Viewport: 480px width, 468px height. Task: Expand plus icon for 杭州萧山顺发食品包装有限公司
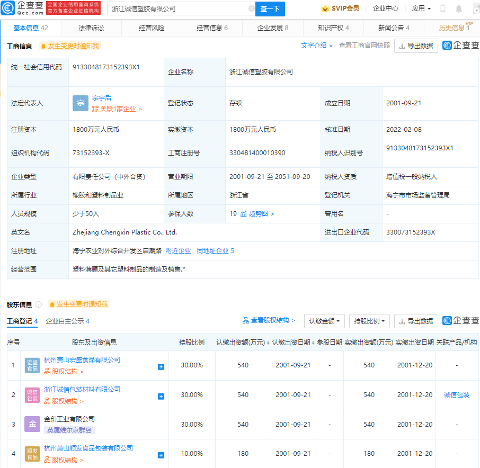(x=161, y=455)
